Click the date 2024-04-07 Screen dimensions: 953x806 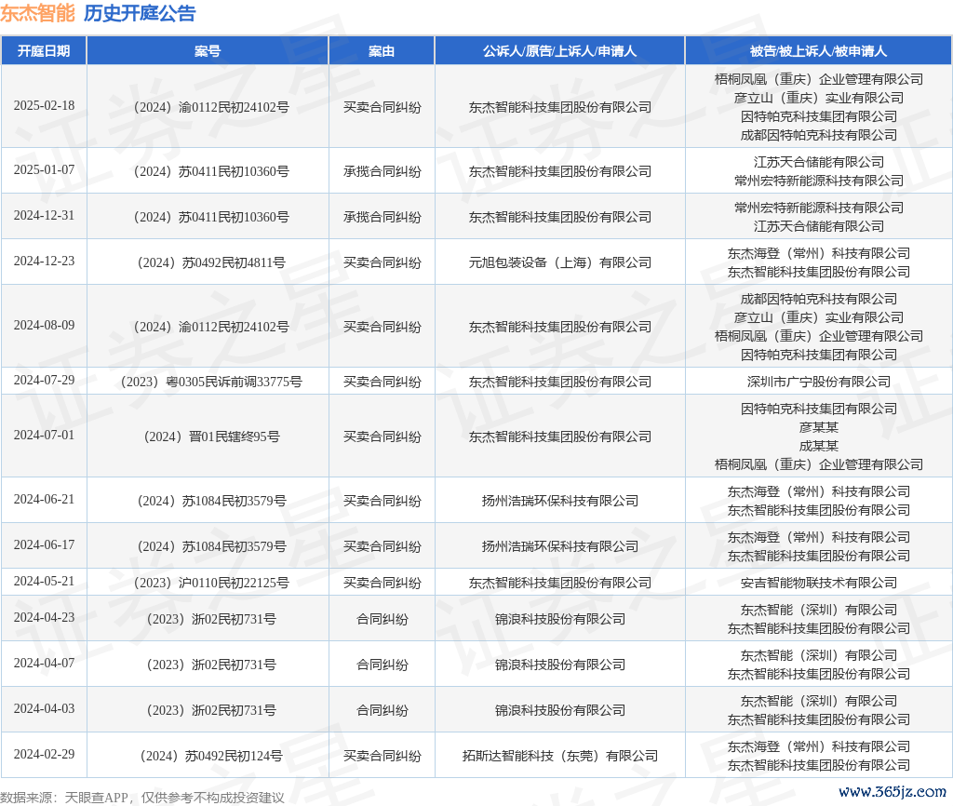click(44, 664)
